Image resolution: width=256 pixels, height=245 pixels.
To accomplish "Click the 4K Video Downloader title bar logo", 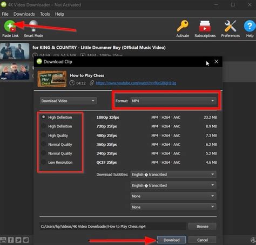I will [4, 4].
